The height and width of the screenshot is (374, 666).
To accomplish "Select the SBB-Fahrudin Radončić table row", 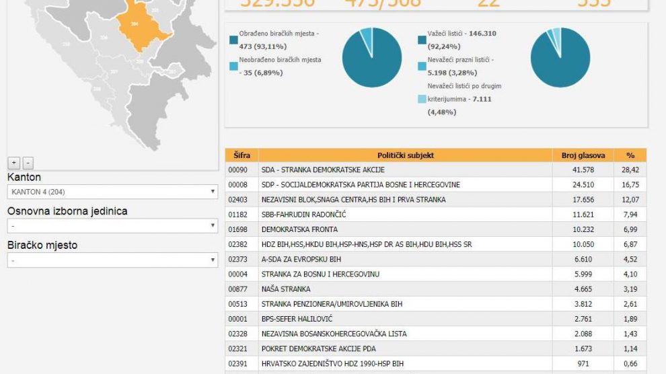I will [405, 215].
